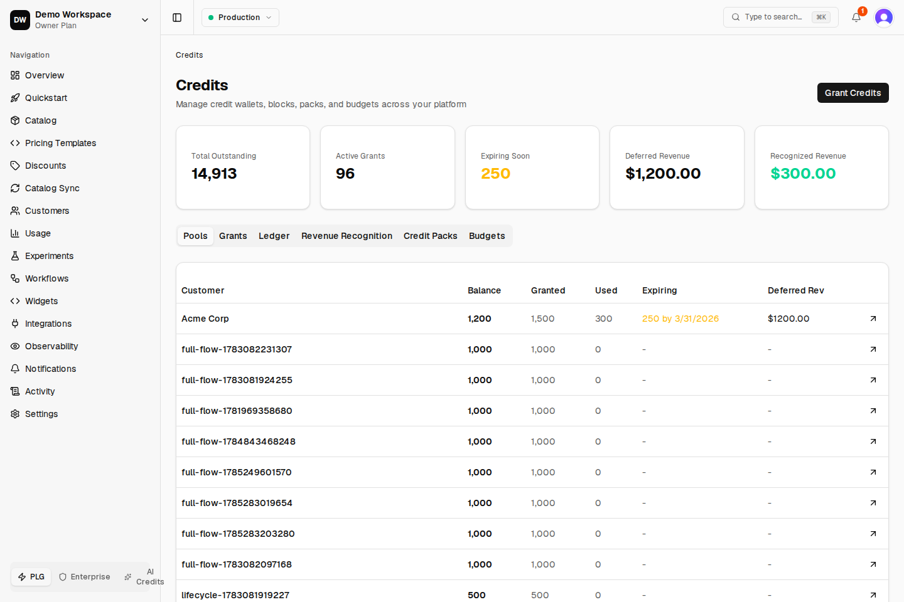Open full-flow-1781969358680 row arrow icon
This screenshot has width=904, height=602.
(x=873, y=411)
